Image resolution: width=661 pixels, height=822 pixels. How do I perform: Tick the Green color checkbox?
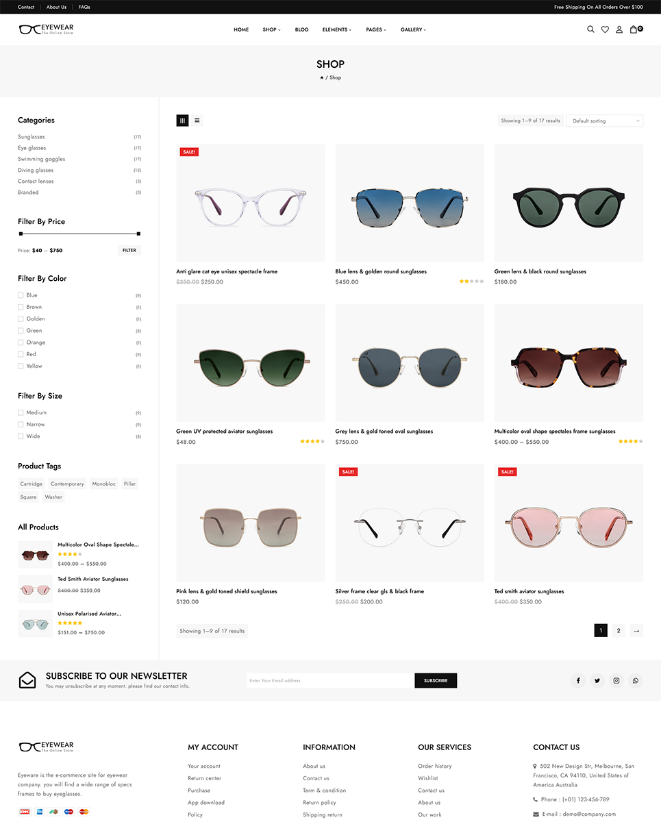click(21, 331)
